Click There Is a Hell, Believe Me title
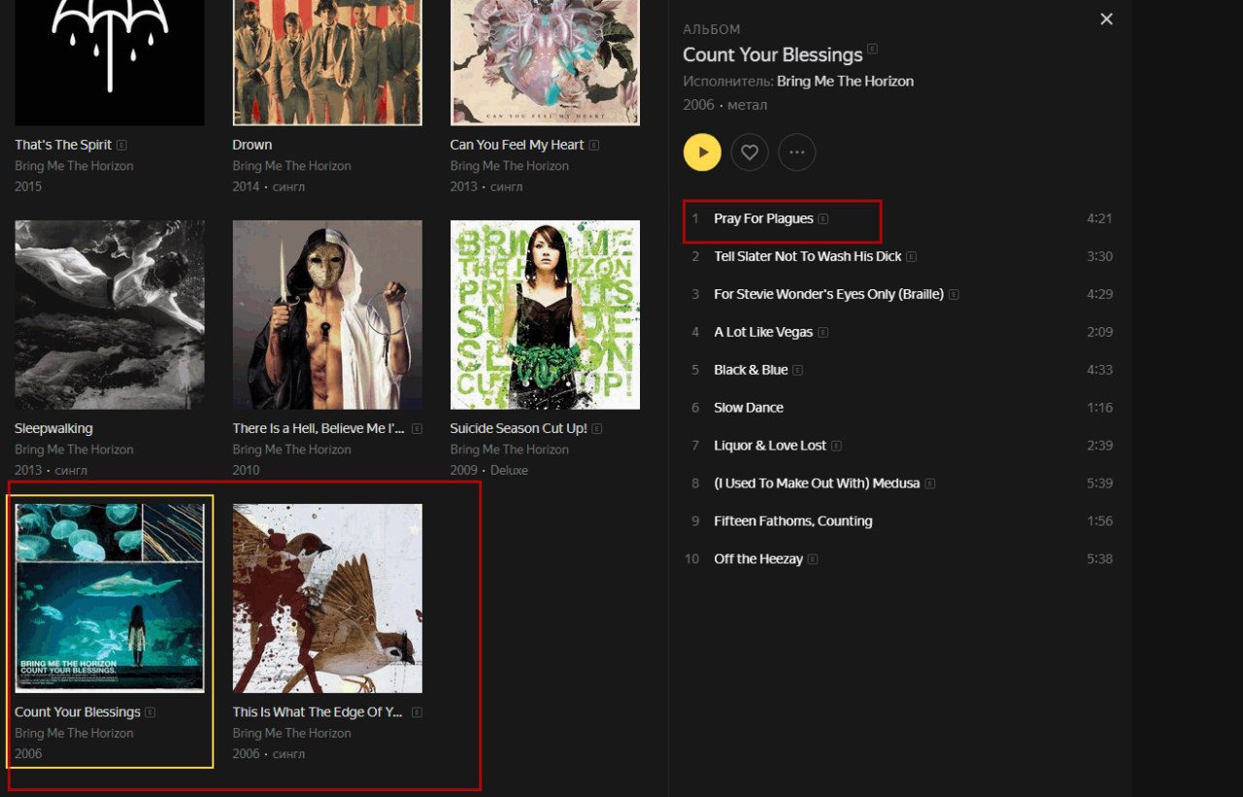The width and height of the screenshot is (1243, 797). (318, 428)
